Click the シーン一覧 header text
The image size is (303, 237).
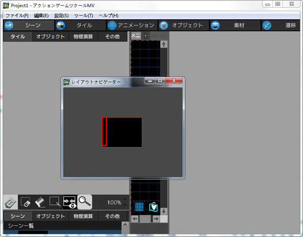click(21, 225)
